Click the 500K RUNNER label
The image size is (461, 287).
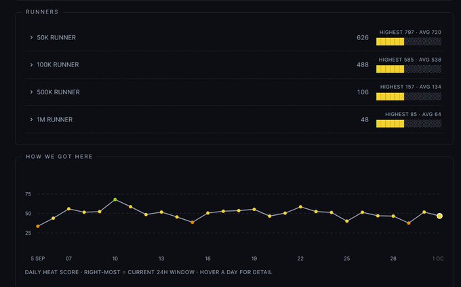tap(58, 92)
